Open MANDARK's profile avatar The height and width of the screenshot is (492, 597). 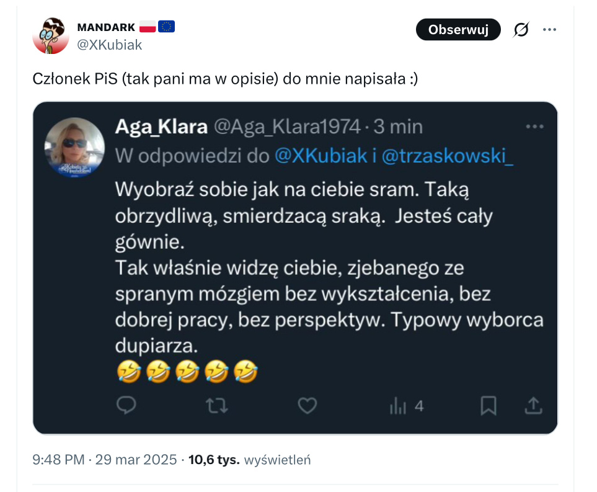[x=50, y=35]
